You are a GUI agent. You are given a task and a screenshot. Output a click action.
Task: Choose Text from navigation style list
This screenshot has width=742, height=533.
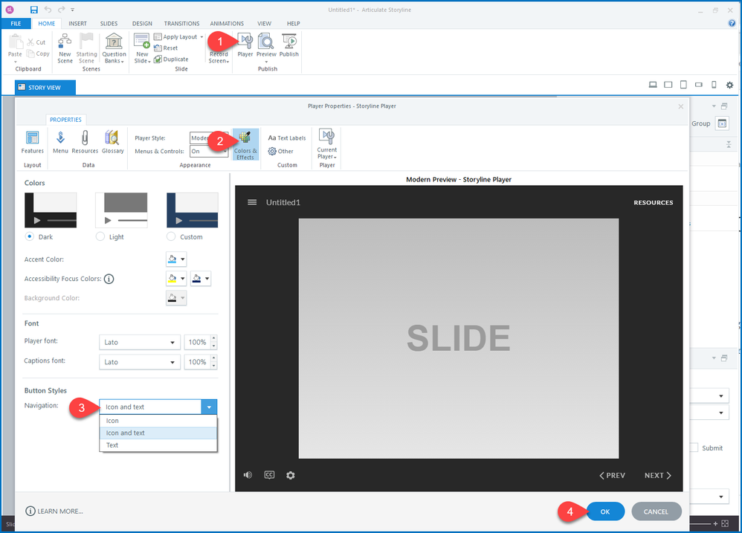click(x=112, y=445)
